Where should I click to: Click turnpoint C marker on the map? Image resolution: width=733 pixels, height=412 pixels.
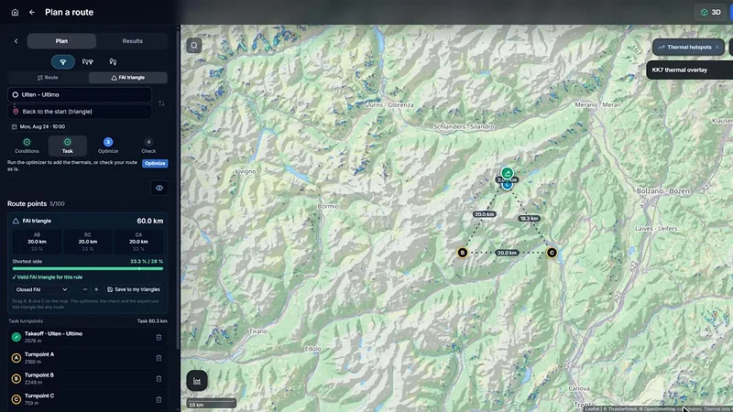click(552, 253)
